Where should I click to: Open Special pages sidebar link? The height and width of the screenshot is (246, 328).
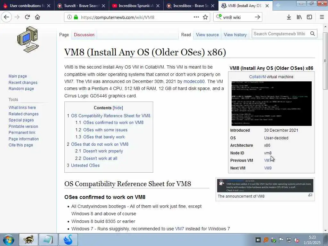[x=21, y=120]
